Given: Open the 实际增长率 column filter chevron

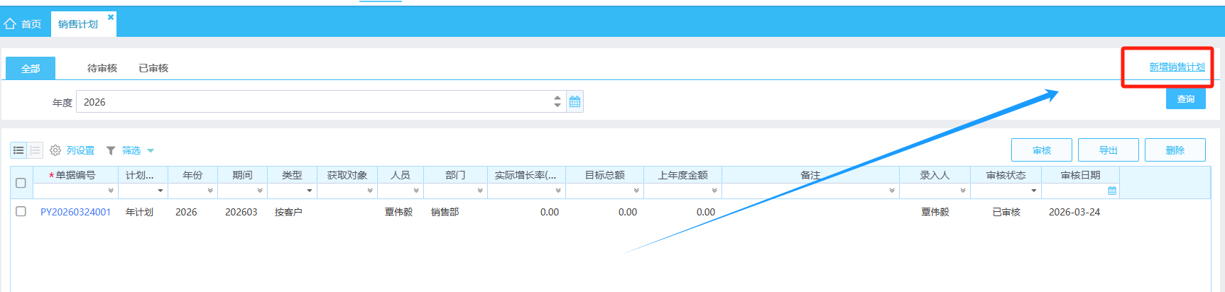Looking at the screenshot, I should point(558,191).
